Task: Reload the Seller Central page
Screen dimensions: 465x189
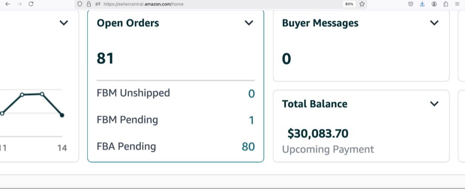Action: [31, 4]
